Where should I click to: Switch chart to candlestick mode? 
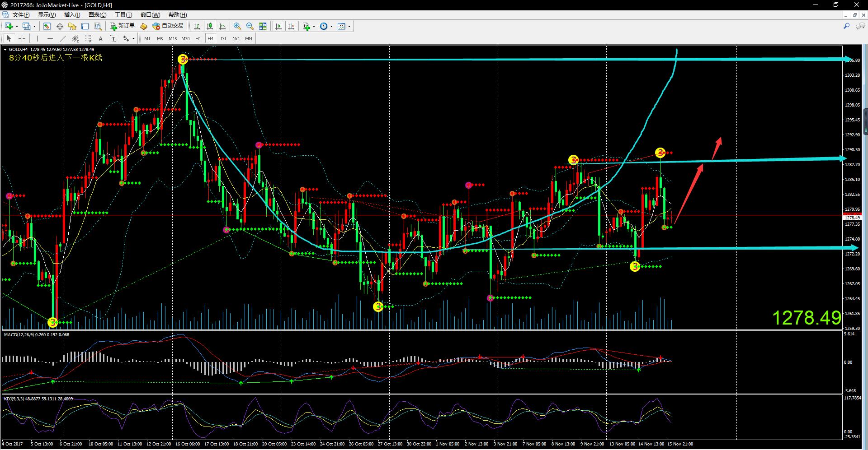click(210, 27)
